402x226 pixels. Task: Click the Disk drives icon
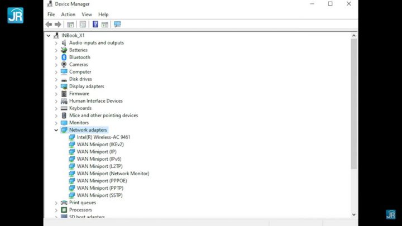(64, 79)
